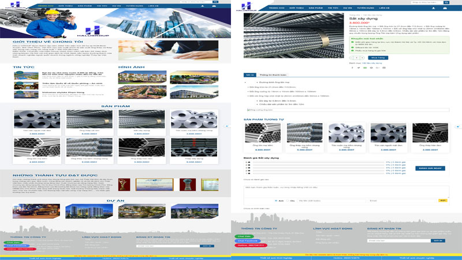The image size is (462, 260).
Task: Click the blue Chat Facebook badge on the homepage
Action: 17,246
